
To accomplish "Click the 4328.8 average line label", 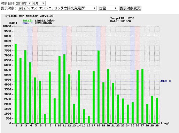I will pyautogui.click(x=165, y=81).
